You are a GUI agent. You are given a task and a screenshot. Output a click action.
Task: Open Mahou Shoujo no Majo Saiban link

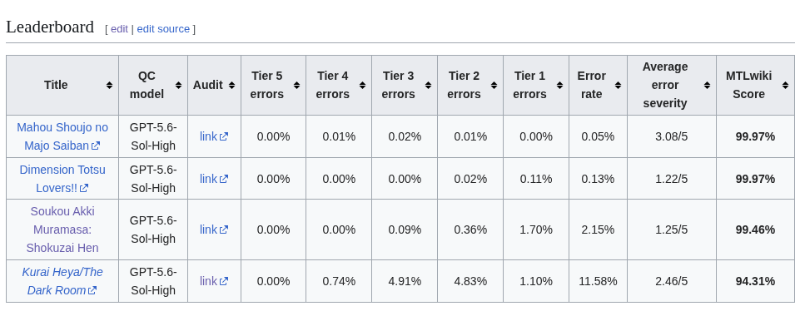(x=62, y=136)
